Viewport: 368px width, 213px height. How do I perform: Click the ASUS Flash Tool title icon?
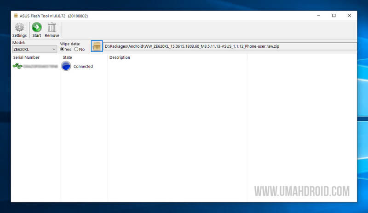pyautogui.click(x=16, y=16)
